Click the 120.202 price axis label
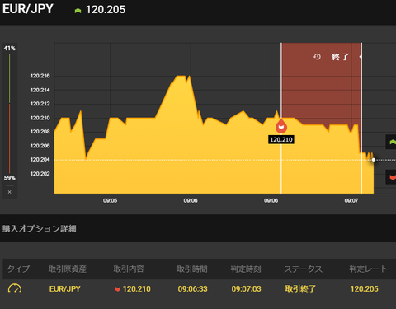This screenshot has height=309, width=396. [40, 174]
